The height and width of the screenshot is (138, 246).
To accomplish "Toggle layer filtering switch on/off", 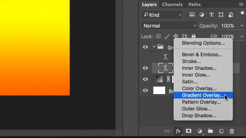I will pos(242,15).
